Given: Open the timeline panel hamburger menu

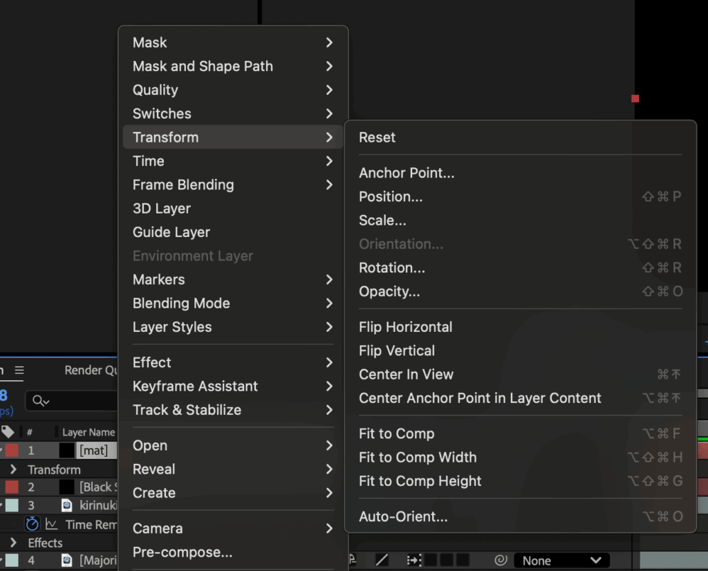Looking at the screenshot, I should 19,371.
